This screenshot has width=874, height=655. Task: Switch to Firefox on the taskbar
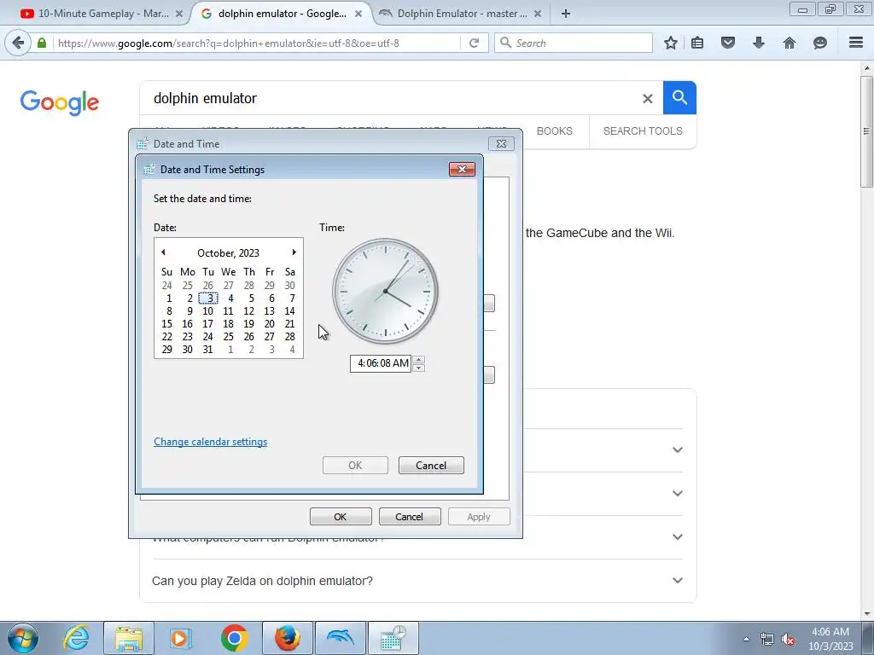point(287,638)
